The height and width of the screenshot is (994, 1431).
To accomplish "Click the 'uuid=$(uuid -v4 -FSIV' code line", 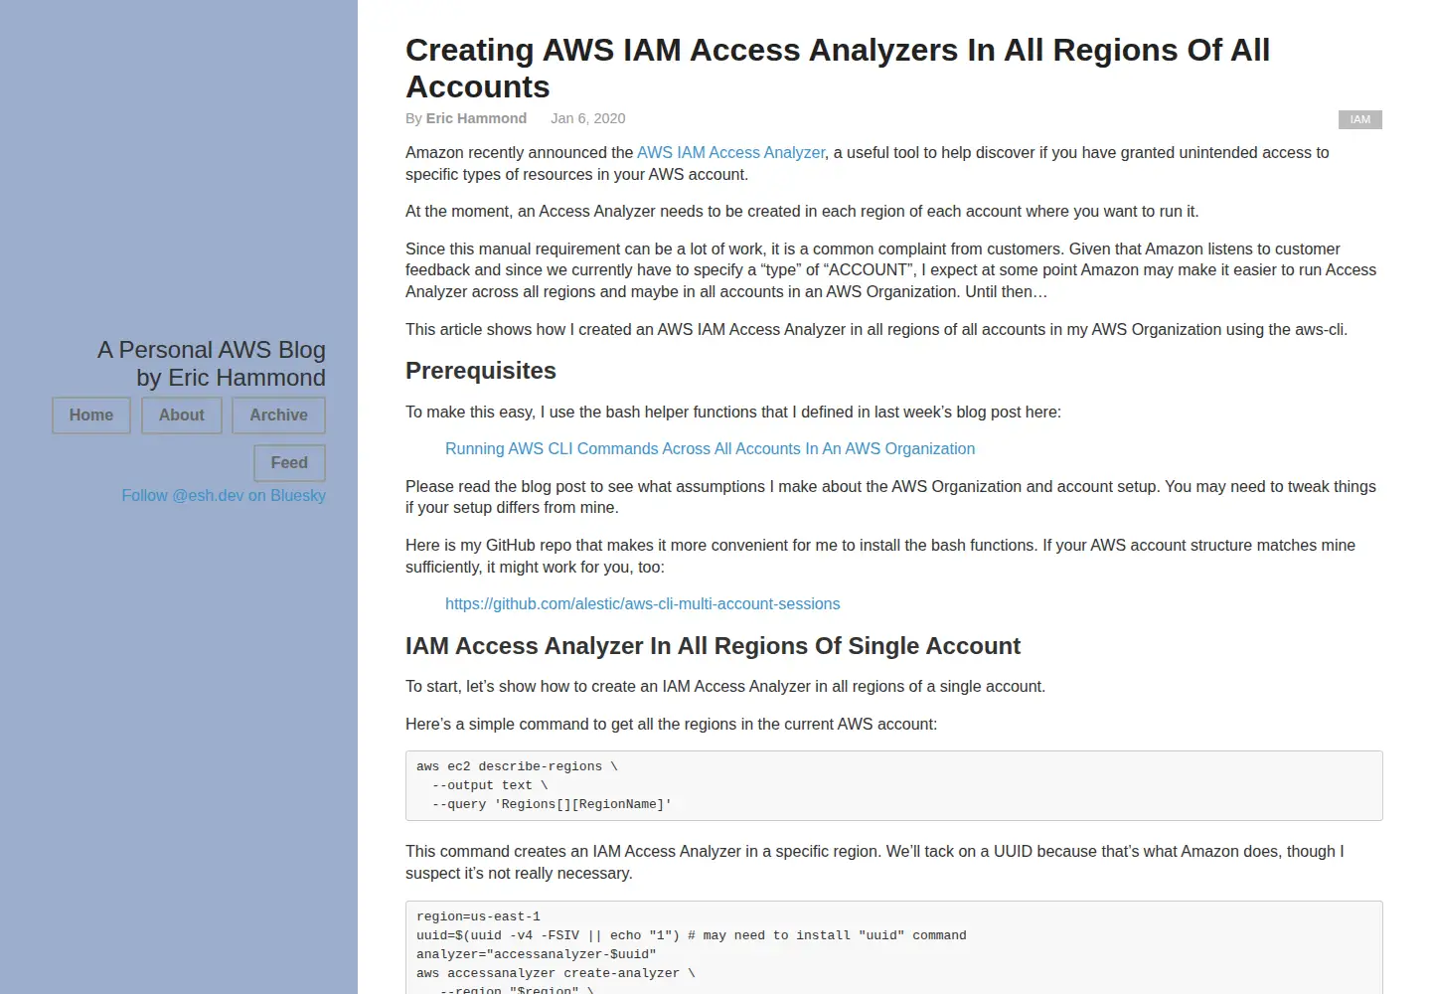I will (692, 935).
